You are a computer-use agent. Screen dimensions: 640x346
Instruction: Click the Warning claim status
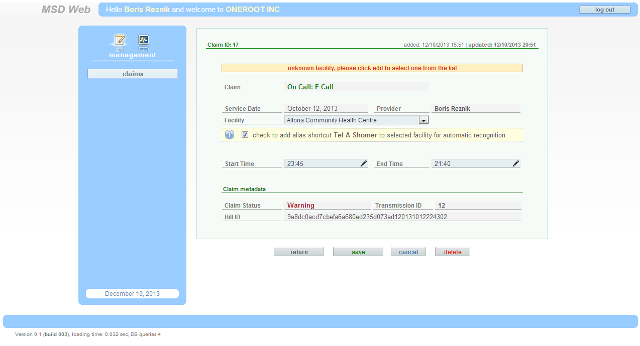pos(301,205)
